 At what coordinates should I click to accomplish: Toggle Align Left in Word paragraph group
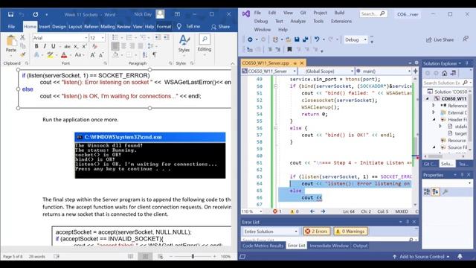coord(115,46)
